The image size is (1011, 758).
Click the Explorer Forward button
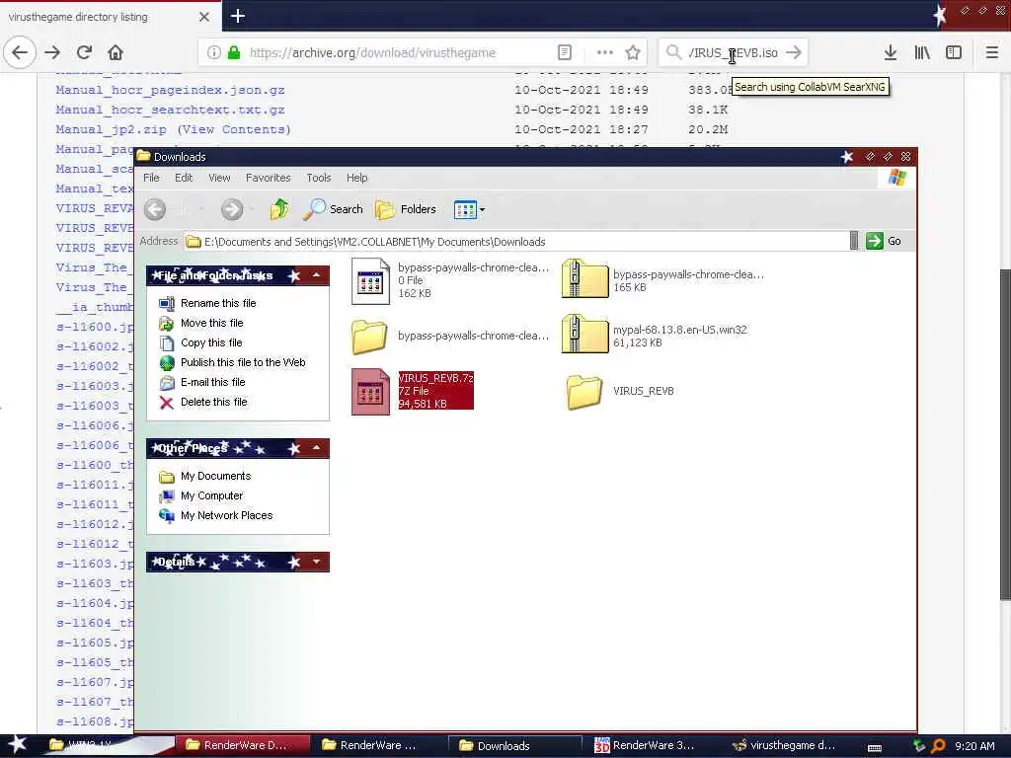coord(232,209)
